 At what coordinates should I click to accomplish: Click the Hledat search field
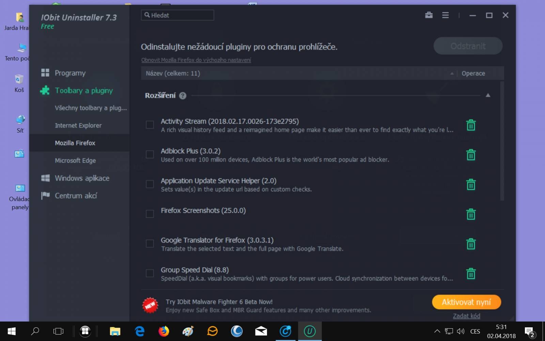(x=177, y=15)
